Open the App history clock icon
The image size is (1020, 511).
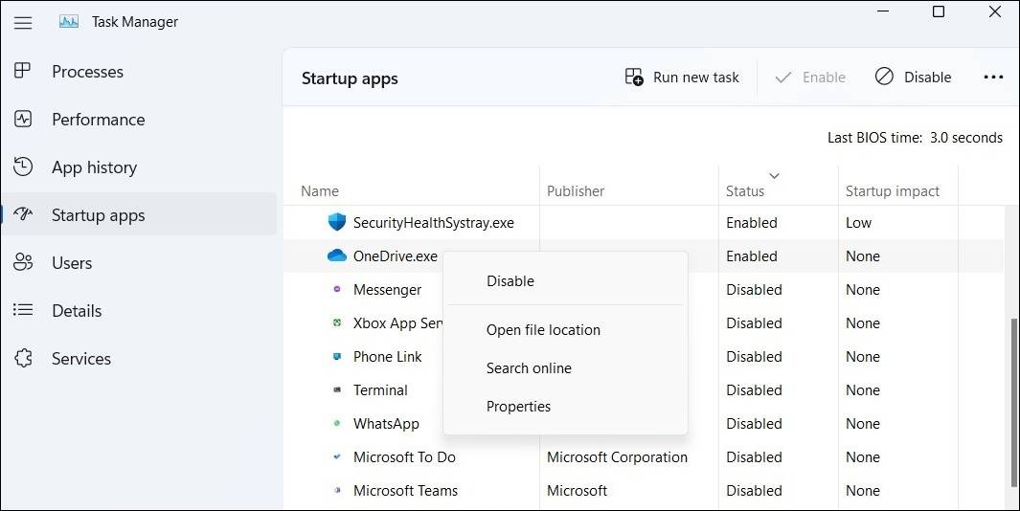[x=24, y=167]
